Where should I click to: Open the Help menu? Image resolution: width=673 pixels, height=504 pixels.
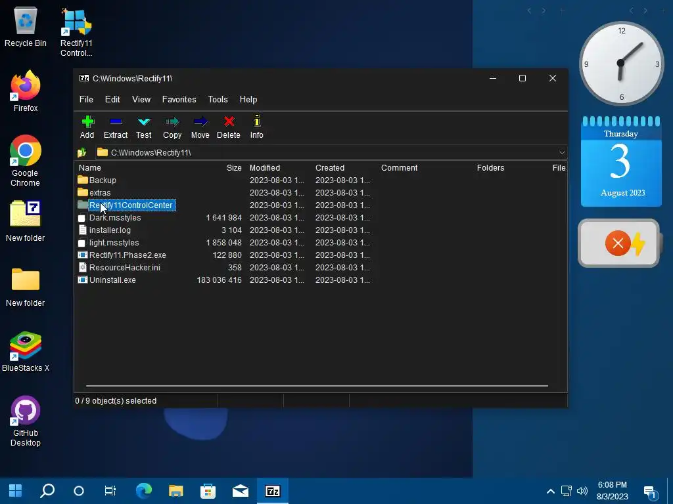(x=248, y=100)
